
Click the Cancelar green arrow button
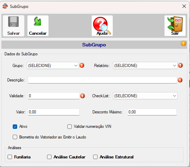pyautogui.click(x=38, y=26)
